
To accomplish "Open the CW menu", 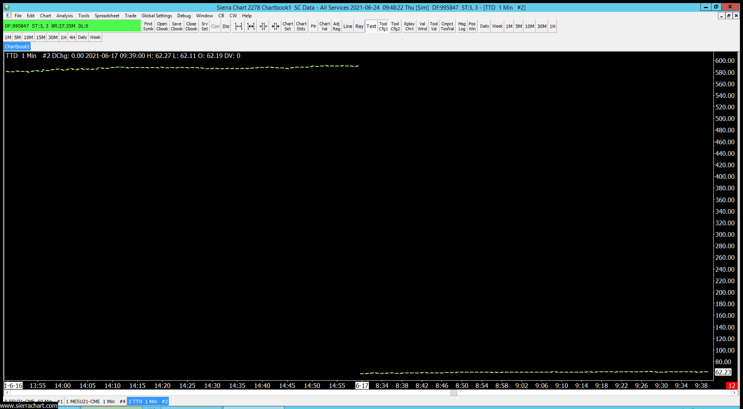I will point(233,16).
